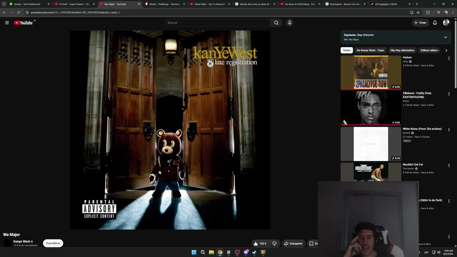Image resolution: width=457 pixels, height=257 pixels.
Task: Open more options for the Zillakami Frailty video
Action: 449,94
